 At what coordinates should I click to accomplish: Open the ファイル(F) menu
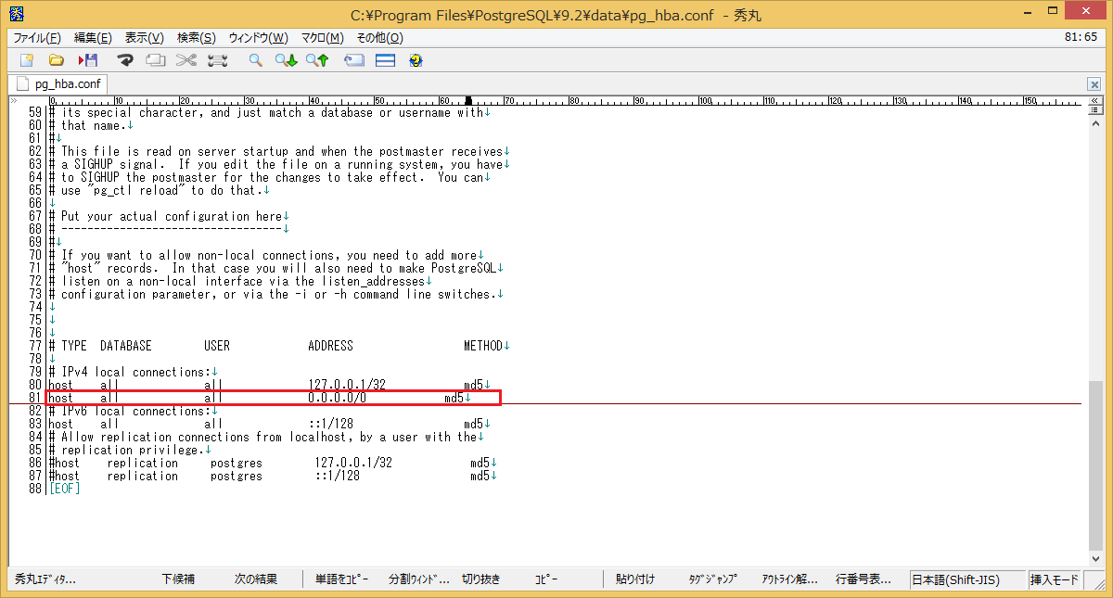tap(37, 37)
